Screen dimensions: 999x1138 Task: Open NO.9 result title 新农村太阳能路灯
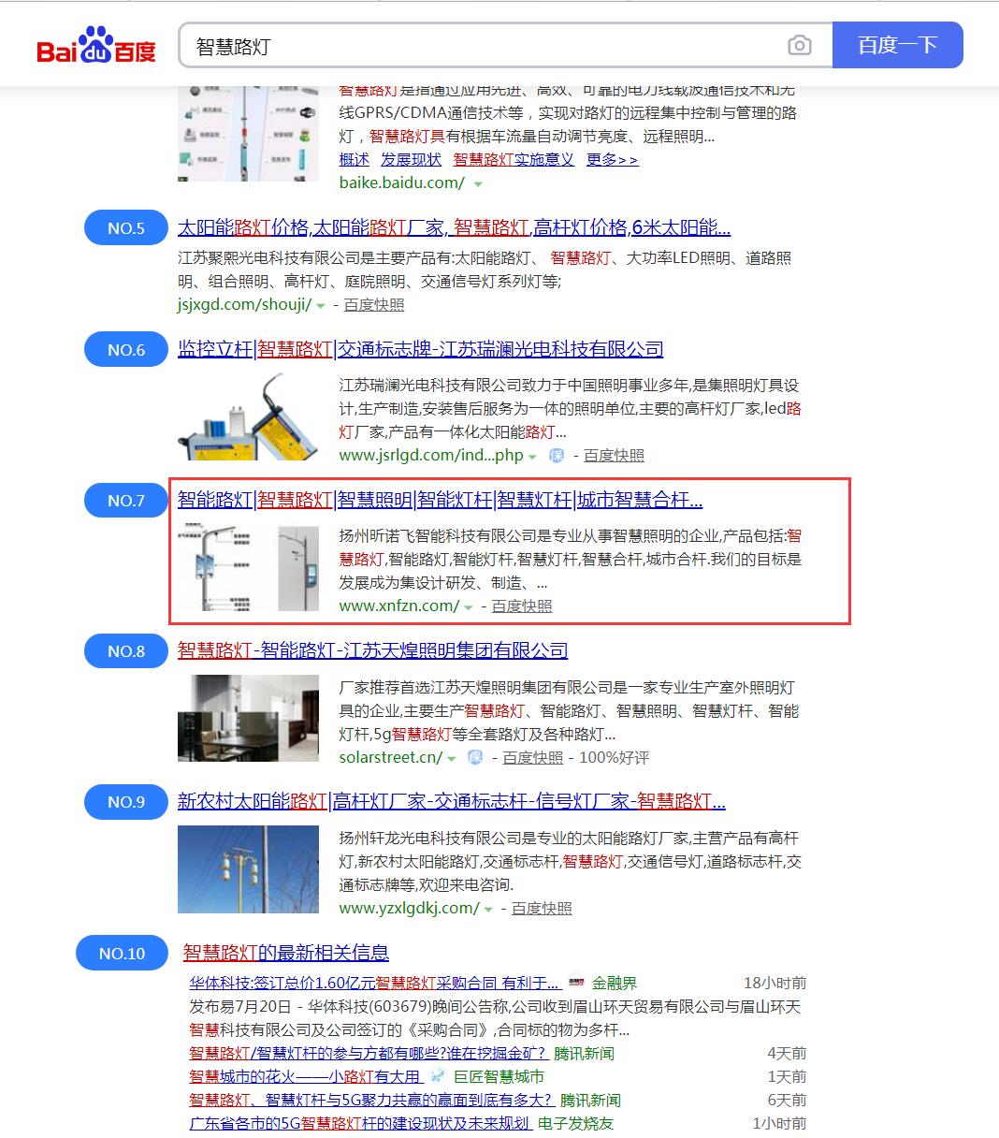click(451, 801)
